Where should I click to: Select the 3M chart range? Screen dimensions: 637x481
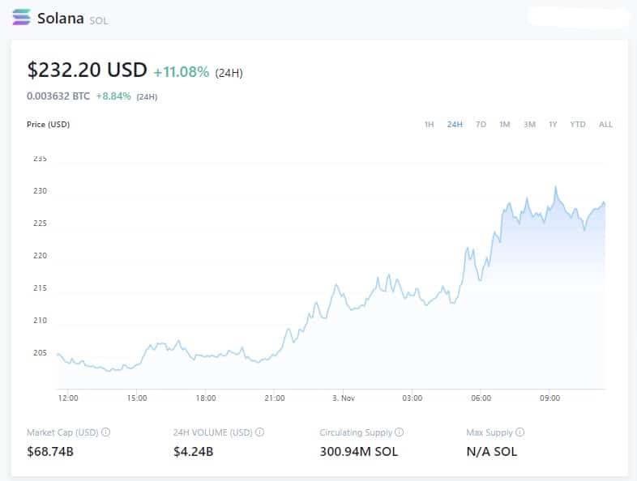(x=529, y=124)
